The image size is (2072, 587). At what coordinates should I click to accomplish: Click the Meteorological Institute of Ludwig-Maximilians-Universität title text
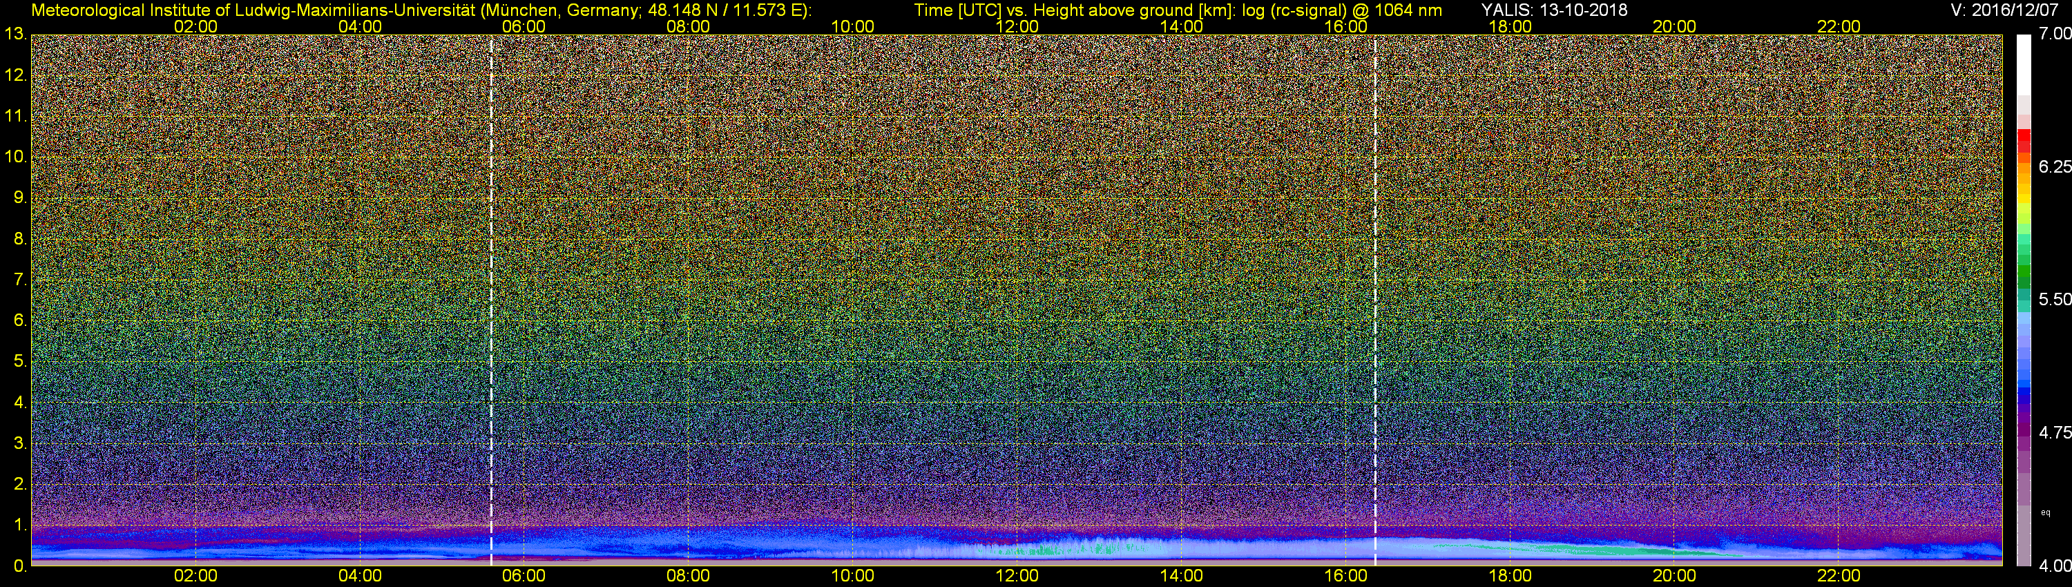click(421, 10)
